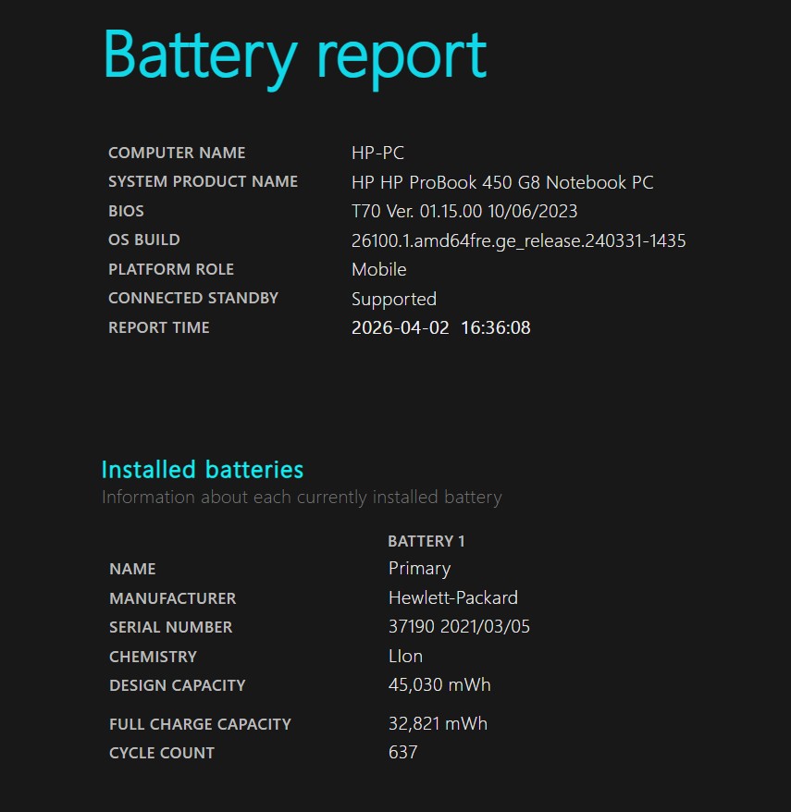Click the Platform Role value Mobile

coord(378,269)
